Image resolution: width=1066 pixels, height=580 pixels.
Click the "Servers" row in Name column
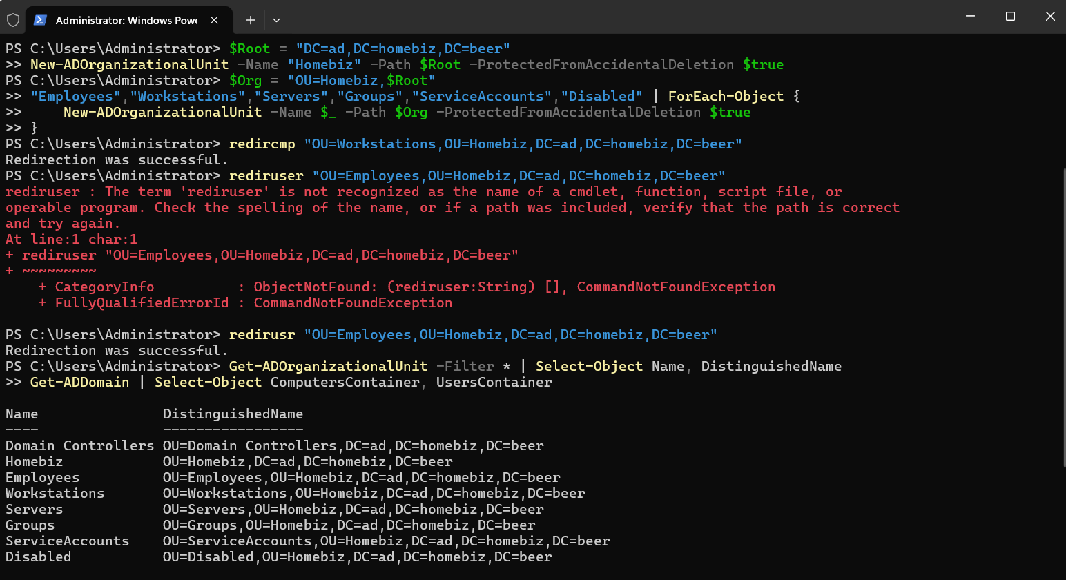coord(35,509)
